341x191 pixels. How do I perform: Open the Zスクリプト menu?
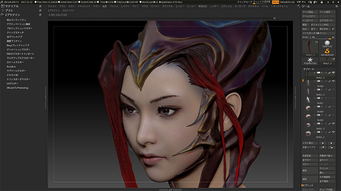click(x=68, y=10)
